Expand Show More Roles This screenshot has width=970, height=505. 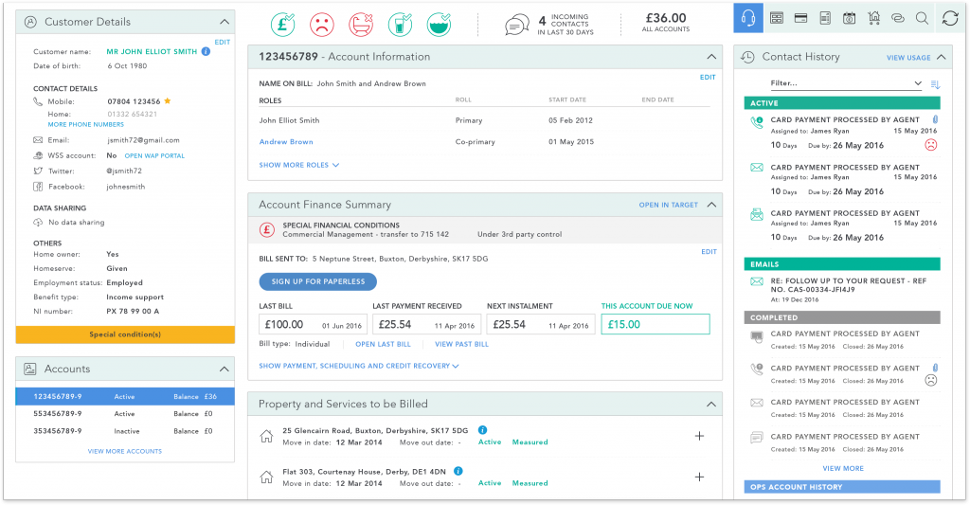coord(299,165)
